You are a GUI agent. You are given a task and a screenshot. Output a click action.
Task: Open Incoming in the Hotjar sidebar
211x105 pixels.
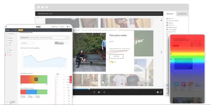(9, 50)
